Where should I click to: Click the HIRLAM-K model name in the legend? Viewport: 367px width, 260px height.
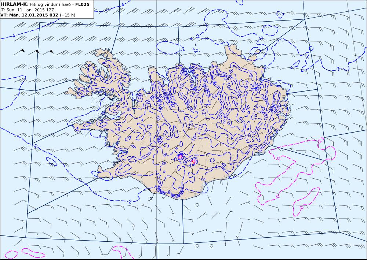[x=14, y=4]
